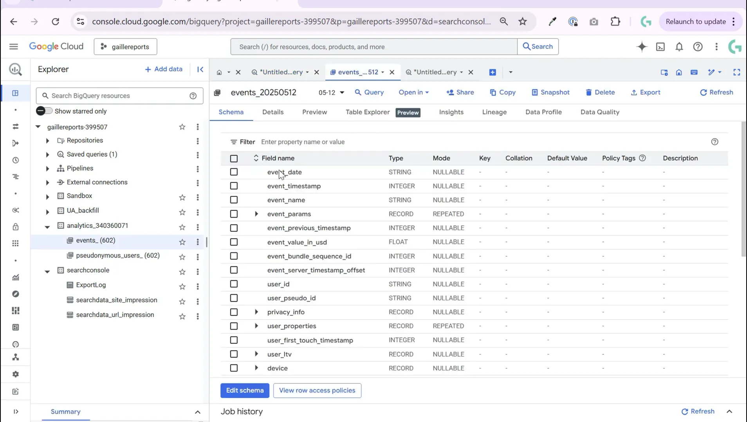Screen dimensions: 747x422
Task: Bookmark this page with star icon
Action: [x=523, y=21]
